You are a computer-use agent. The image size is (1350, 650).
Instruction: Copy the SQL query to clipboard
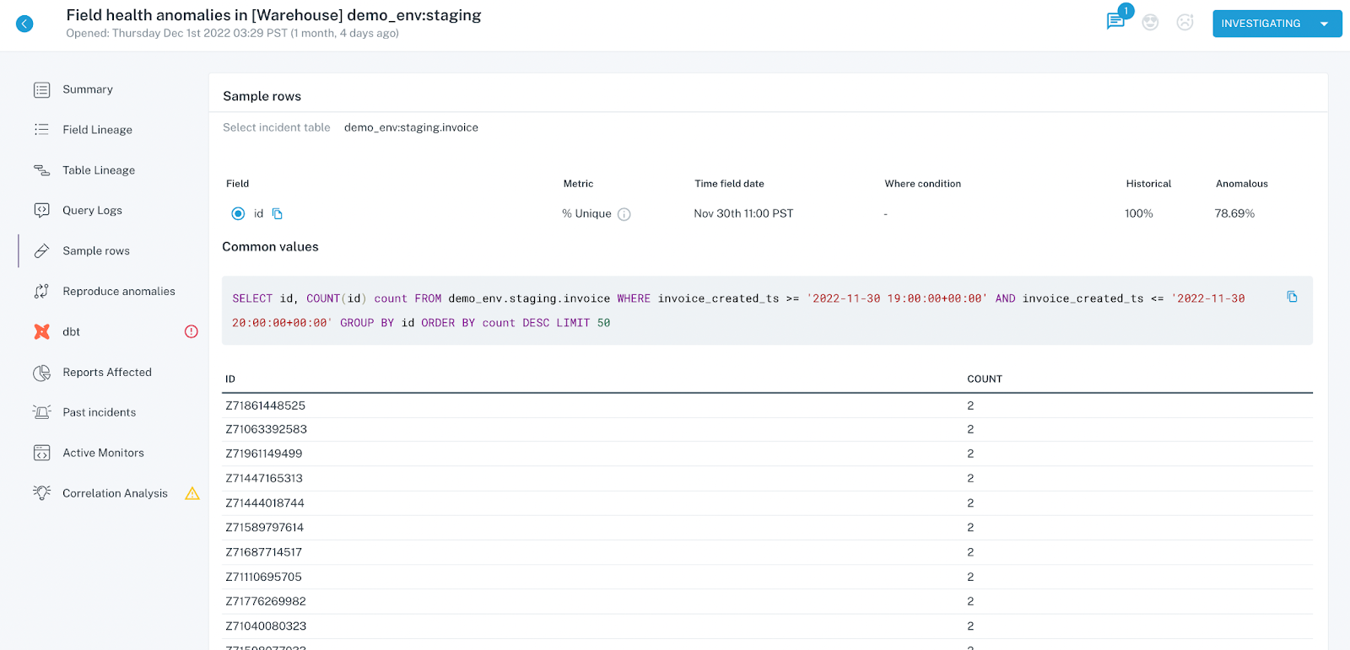pyautogui.click(x=1292, y=297)
